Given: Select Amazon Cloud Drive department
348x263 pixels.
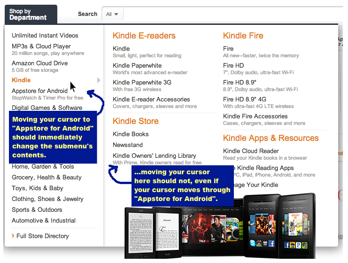Looking at the screenshot, I should coord(40,63).
